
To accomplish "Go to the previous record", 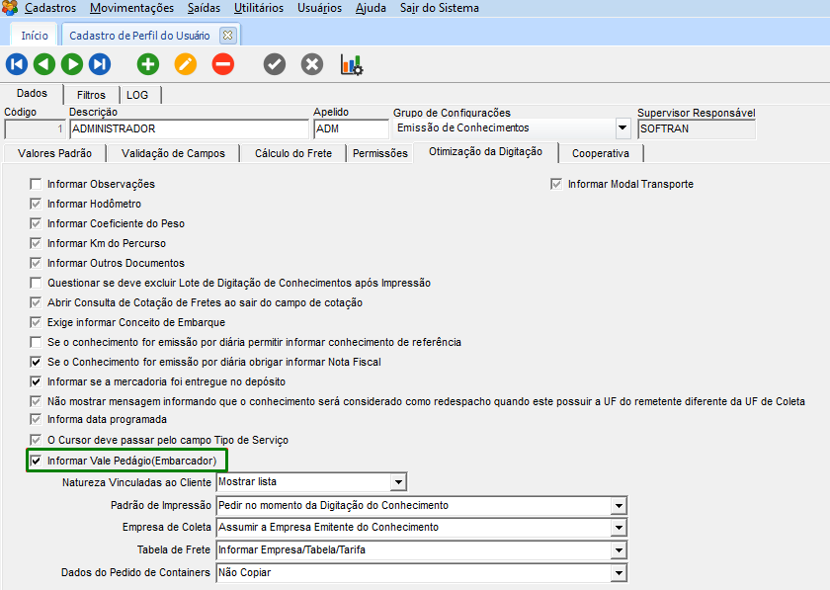I will [x=43, y=64].
